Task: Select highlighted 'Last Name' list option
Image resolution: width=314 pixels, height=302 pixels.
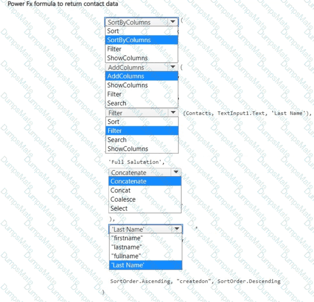Action: click(127, 265)
